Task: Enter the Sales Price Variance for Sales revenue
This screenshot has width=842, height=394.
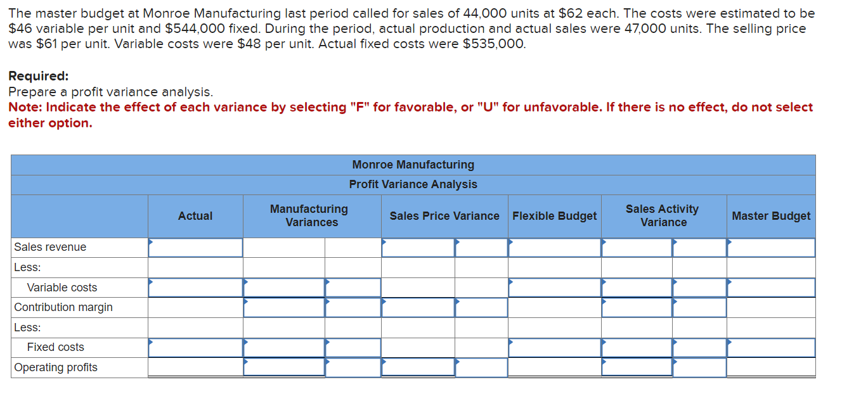Action: tap(417, 248)
